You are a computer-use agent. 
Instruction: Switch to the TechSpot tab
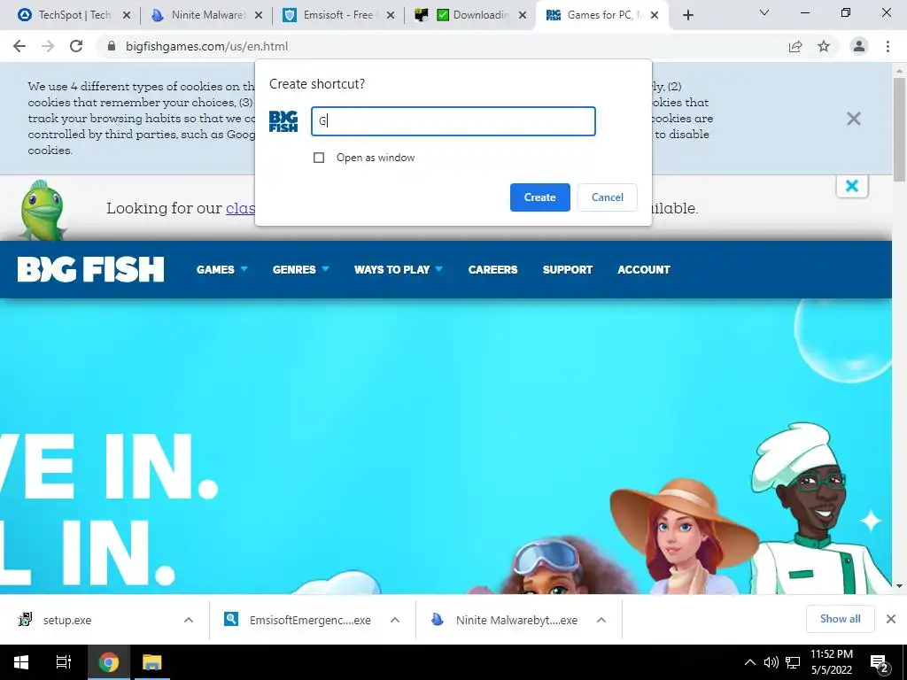[x=74, y=15]
